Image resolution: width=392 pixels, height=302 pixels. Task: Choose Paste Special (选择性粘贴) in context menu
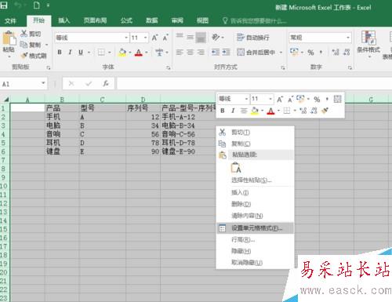click(x=255, y=180)
